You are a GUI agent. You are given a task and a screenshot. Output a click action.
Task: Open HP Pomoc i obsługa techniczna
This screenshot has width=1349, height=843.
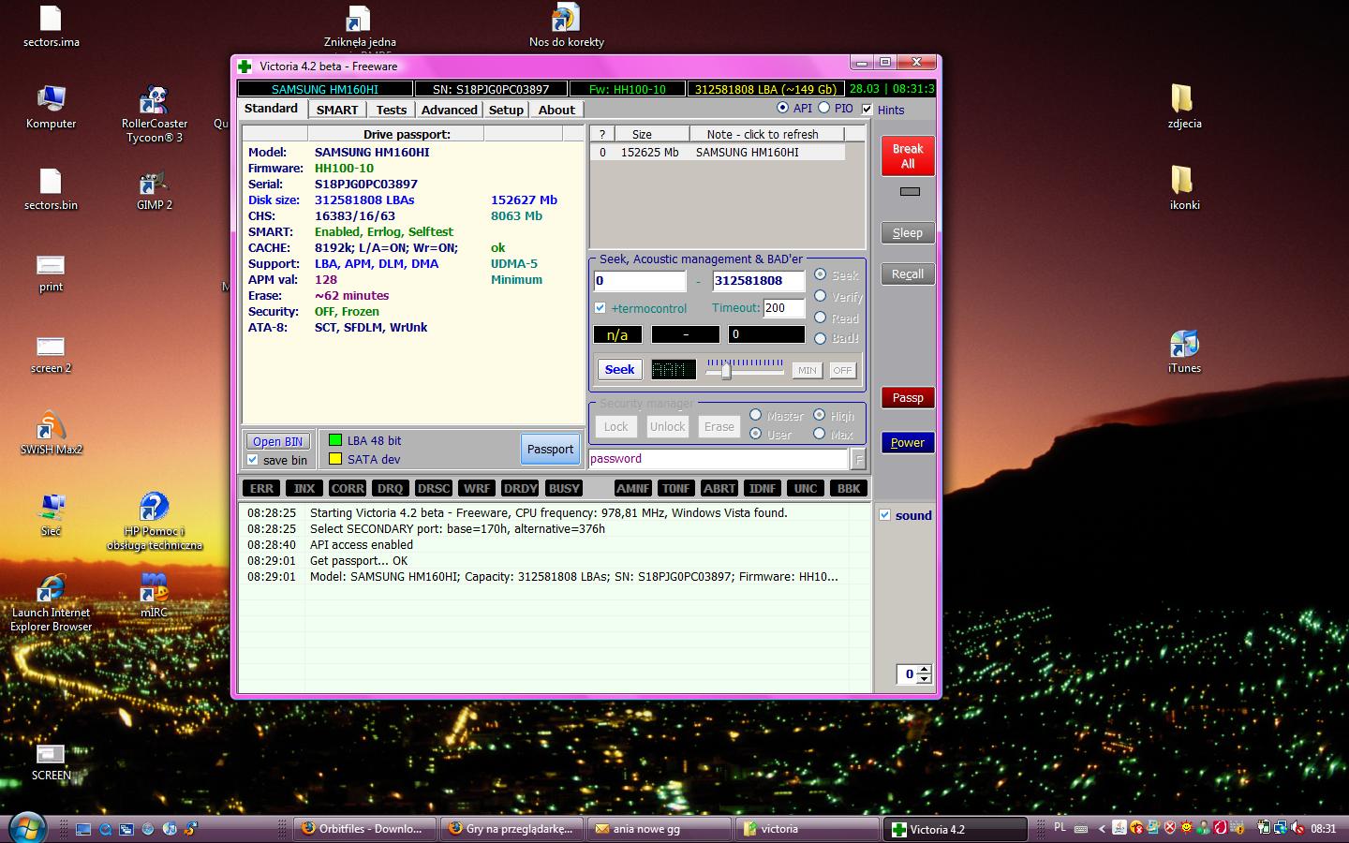(155, 522)
